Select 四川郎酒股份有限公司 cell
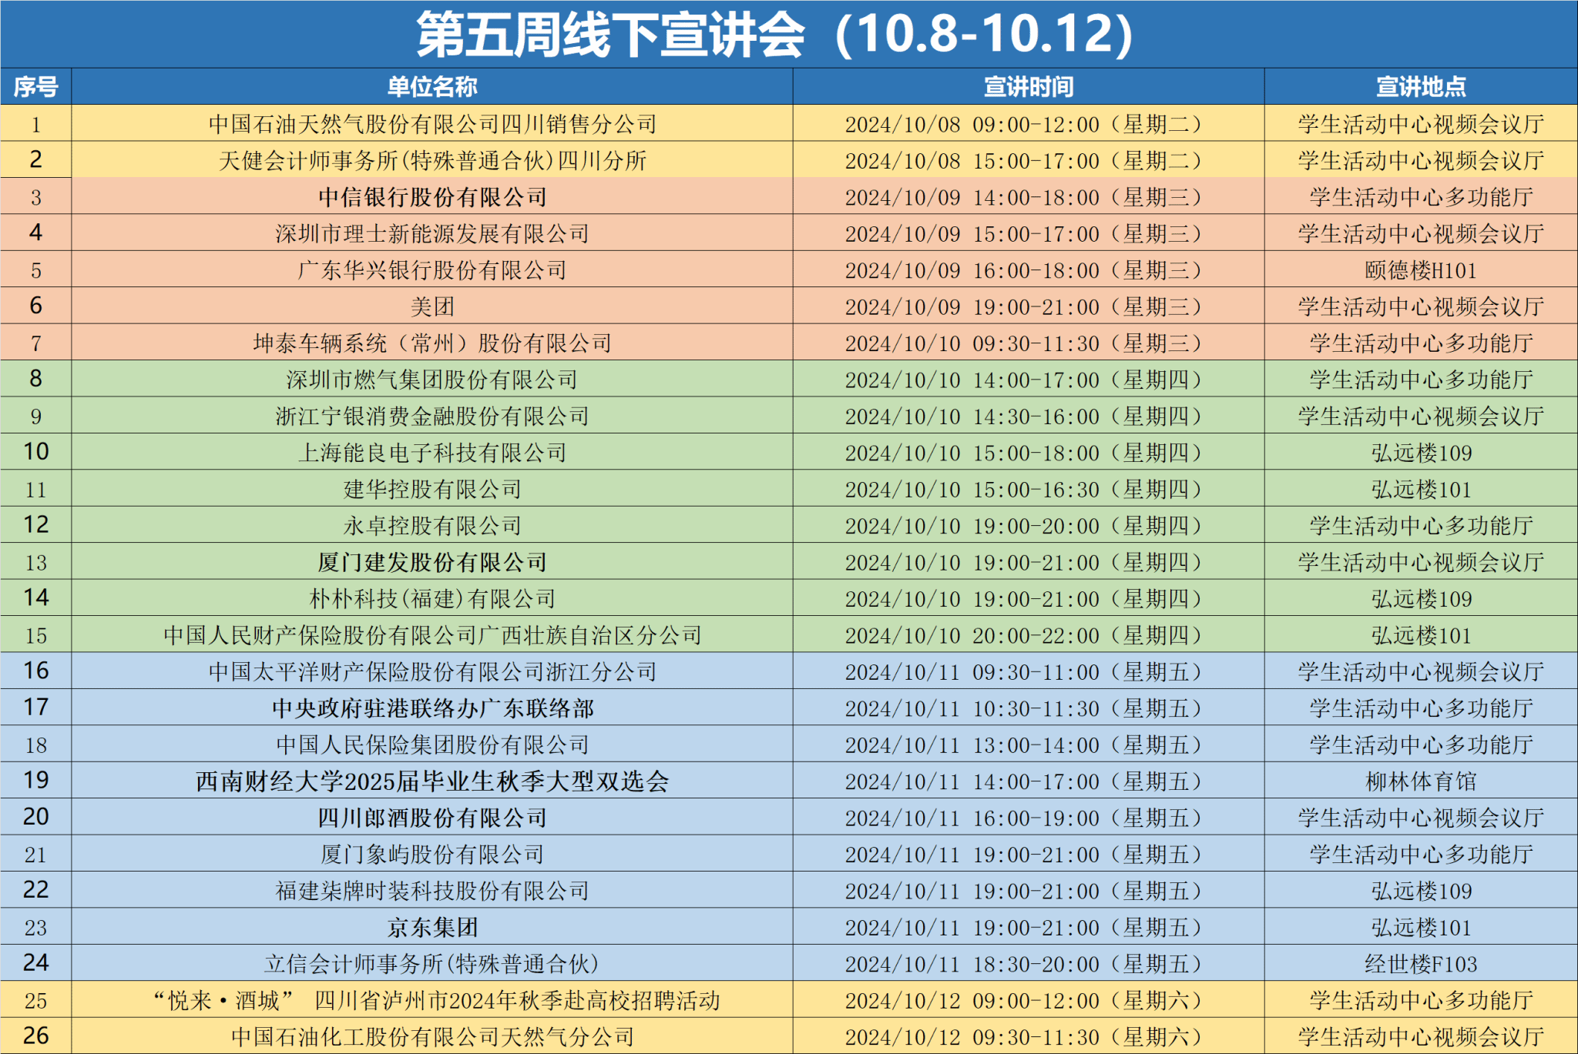Image resolution: width=1578 pixels, height=1054 pixels. point(432,818)
